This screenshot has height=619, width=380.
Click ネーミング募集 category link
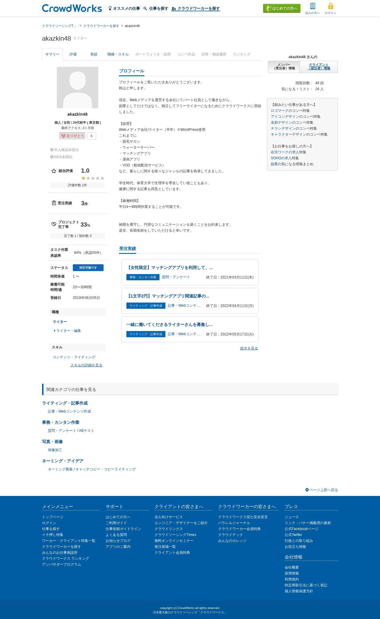click(60, 469)
